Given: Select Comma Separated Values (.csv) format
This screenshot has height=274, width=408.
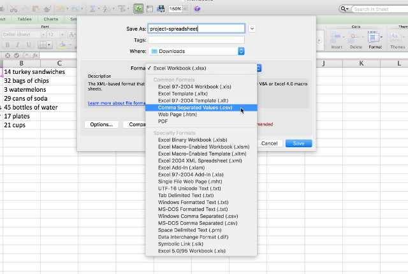Looking at the screenshot, I should pos(201,107).
